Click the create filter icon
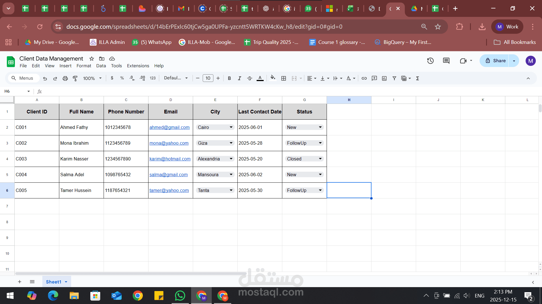 (394, 78)
